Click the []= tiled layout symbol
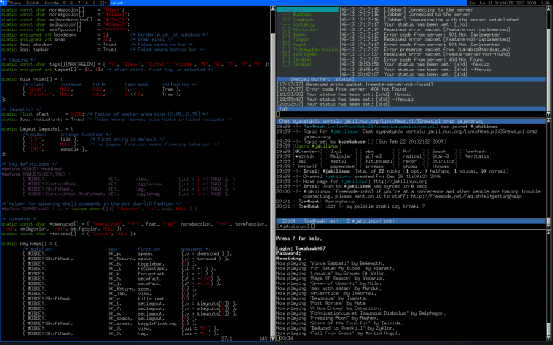Screen dimensions: 553x345 103,3
